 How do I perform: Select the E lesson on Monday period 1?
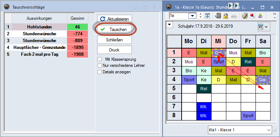[x=189, y=53]
